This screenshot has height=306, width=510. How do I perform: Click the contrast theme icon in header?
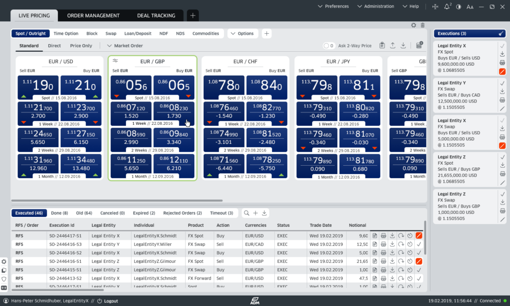click(459, 7)
